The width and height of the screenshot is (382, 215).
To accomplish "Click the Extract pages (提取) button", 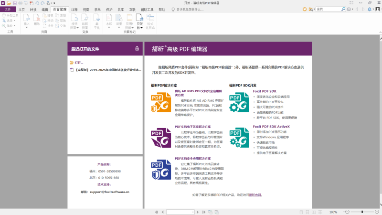I will tap(48, 15).
